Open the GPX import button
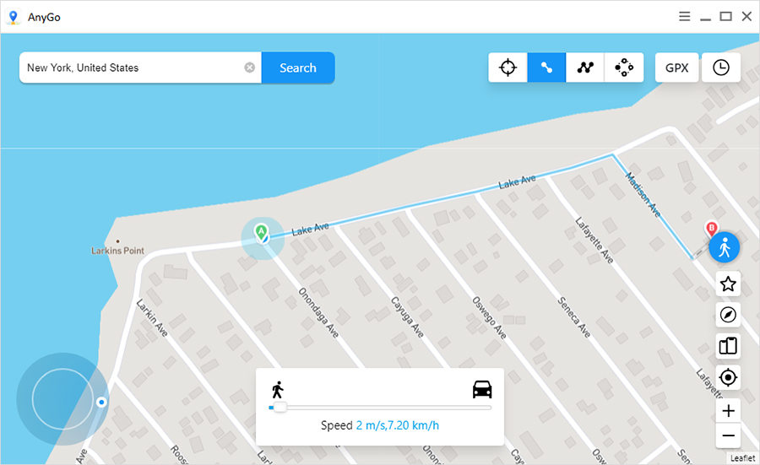Image resolution: width=760 pixels, height=465 pixels. pyautogui.click(x=676, y=68)
